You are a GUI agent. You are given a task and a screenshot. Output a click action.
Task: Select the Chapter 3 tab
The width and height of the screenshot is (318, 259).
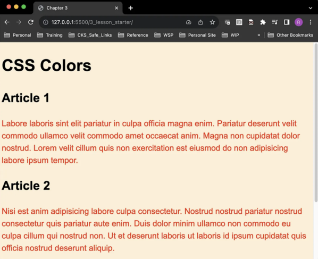[x=78, y=8]
